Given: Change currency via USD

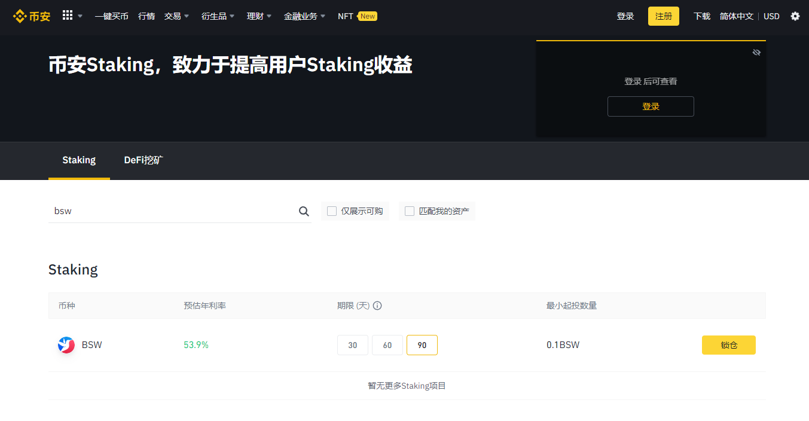Looking at the screenshot, I should pos(772,16).
